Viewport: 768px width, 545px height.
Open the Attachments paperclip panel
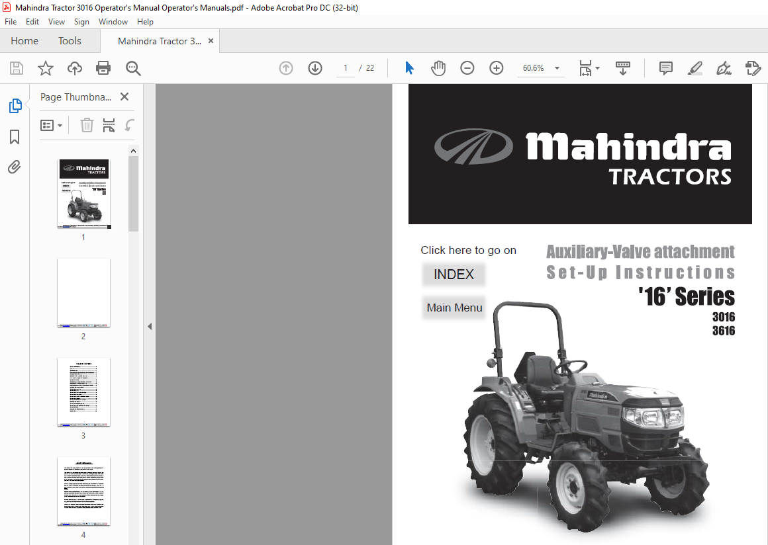15,167
